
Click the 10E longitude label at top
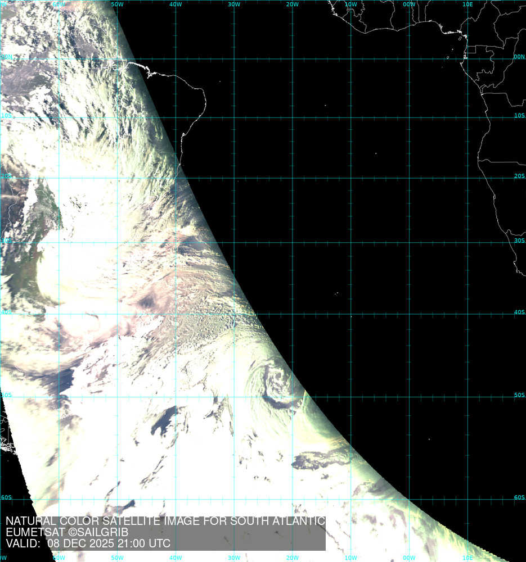coord(467,4)
